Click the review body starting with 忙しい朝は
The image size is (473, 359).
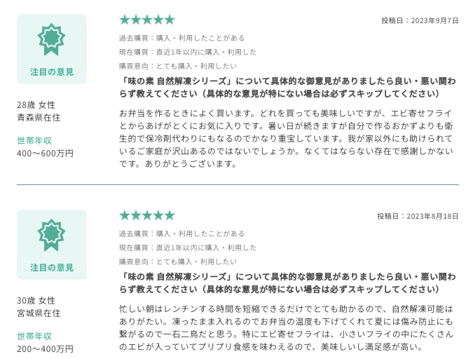pos(287,328)
